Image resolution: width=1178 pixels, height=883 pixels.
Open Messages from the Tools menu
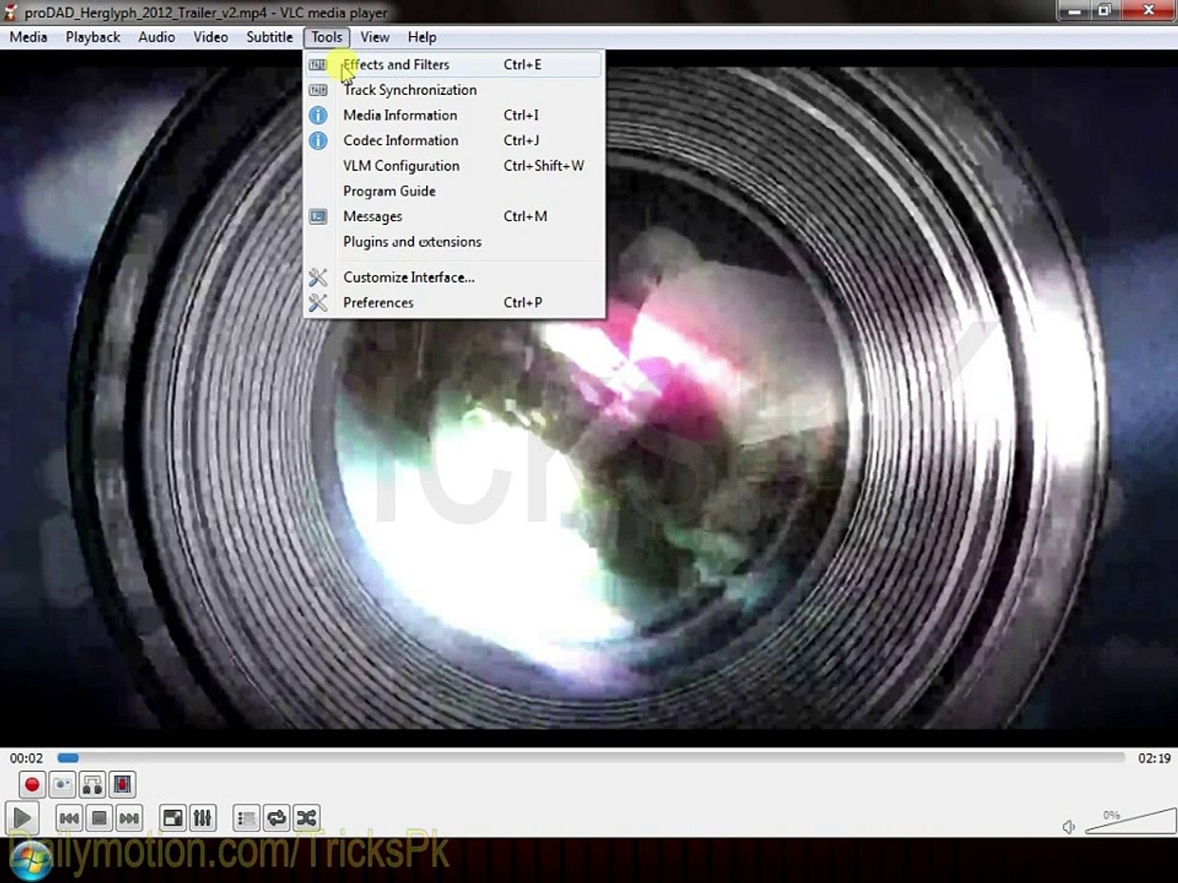[454, 217]
